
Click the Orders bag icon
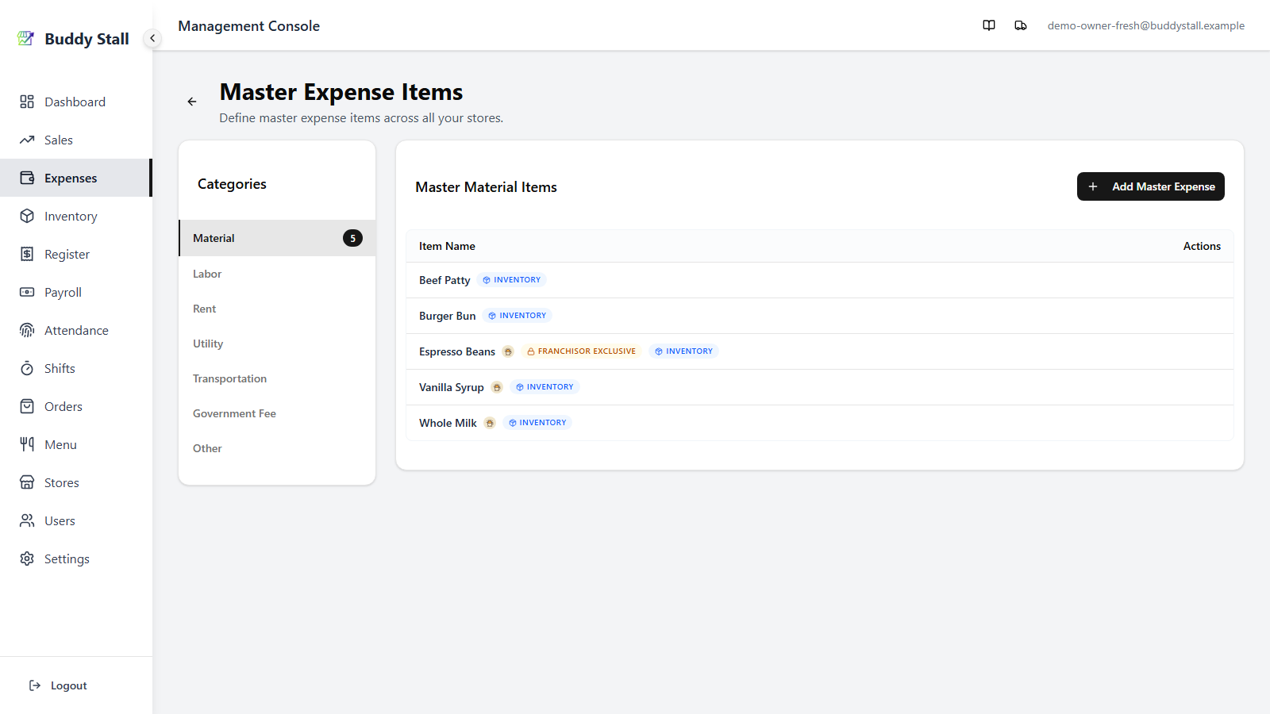(x=27, y=406)
